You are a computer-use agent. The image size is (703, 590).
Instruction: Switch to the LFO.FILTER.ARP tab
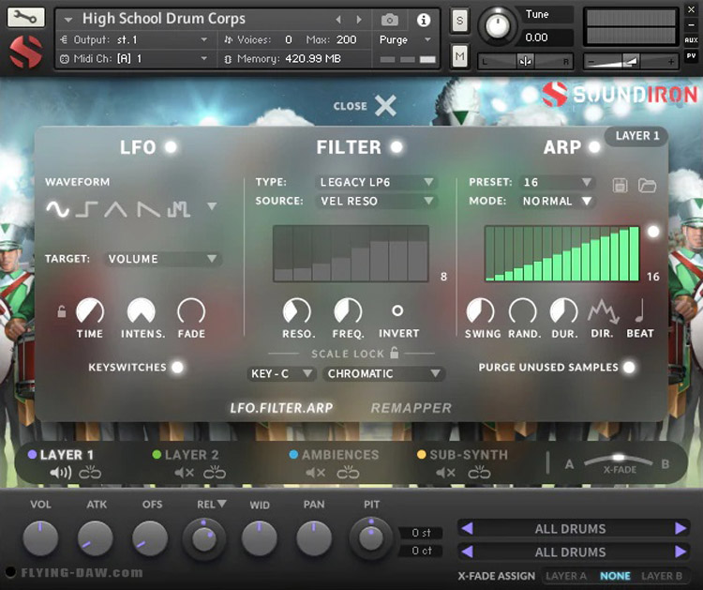coord(281,408)
